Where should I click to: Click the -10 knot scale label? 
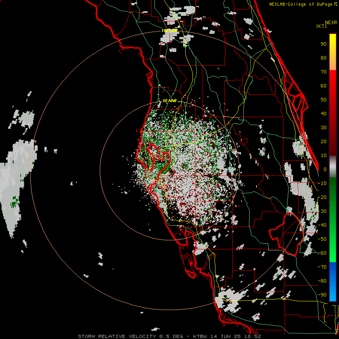[322, 183]
